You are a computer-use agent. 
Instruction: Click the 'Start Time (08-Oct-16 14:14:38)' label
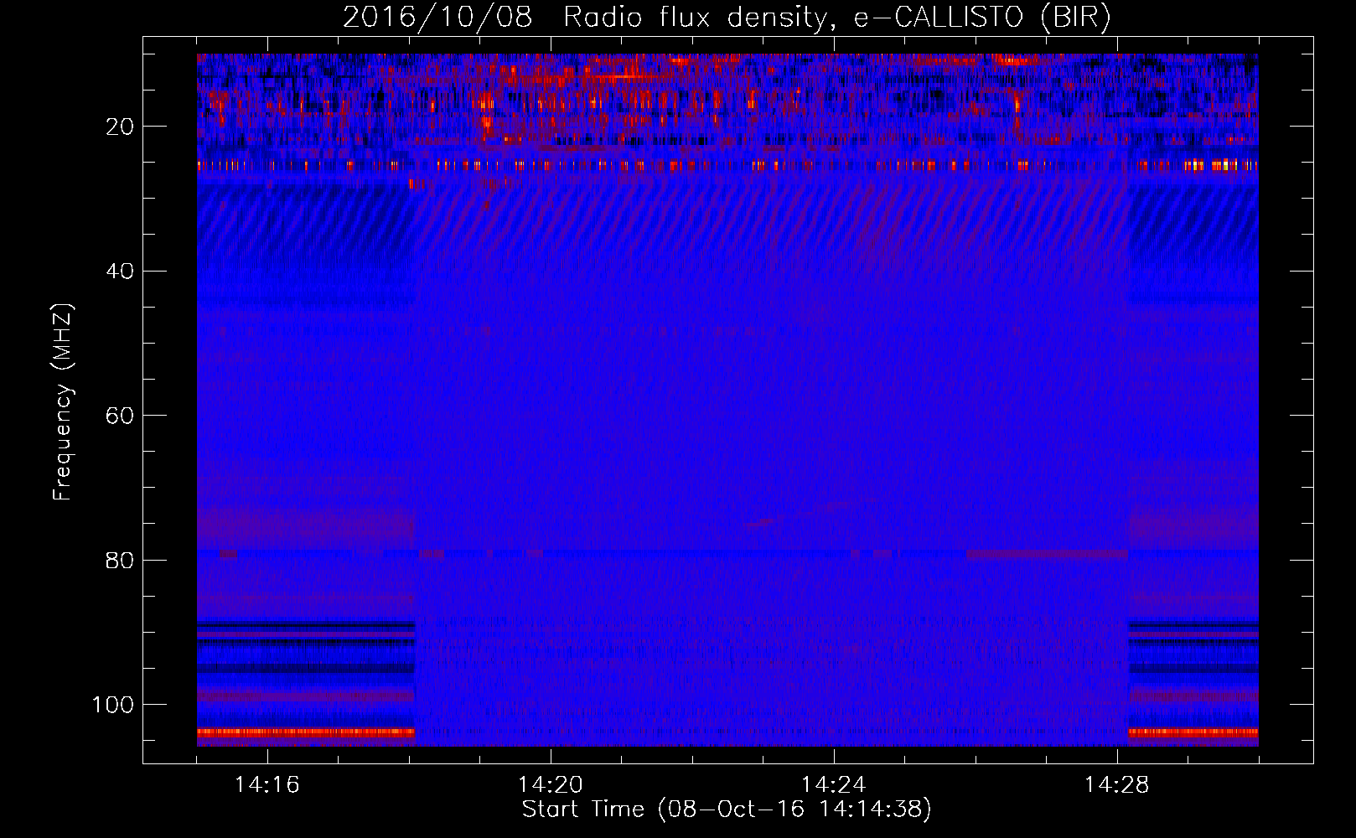727,810
